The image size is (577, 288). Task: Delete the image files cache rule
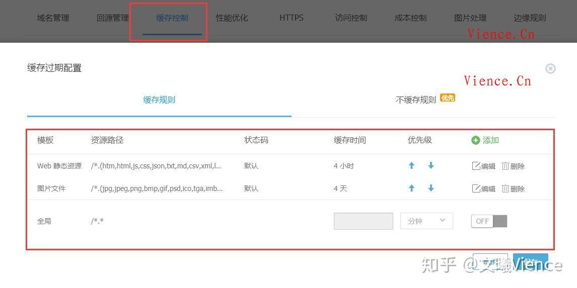pos(513,188)
